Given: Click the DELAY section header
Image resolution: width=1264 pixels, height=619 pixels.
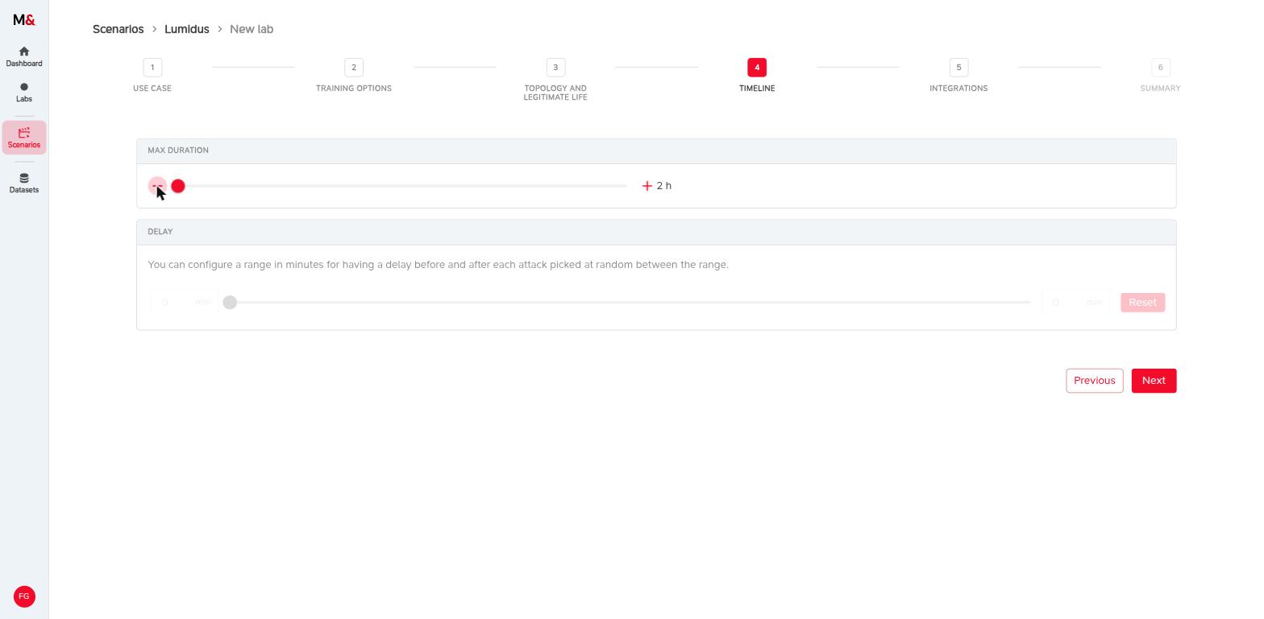Looking at the screenshot, I should point(656,233).
